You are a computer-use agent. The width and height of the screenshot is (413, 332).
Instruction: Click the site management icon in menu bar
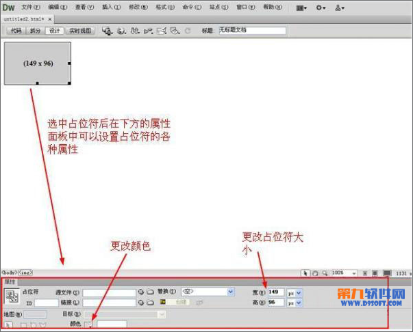pos(340,8)
